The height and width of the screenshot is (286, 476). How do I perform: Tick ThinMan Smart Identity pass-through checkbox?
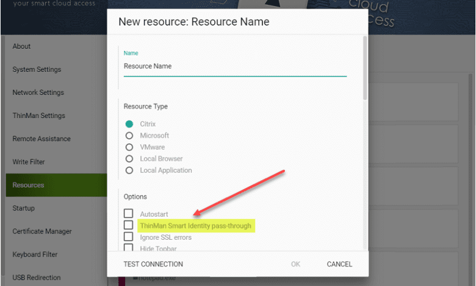(x=128, y=225)
